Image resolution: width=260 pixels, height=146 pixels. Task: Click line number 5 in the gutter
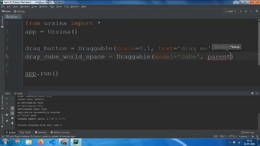point(7,57)
